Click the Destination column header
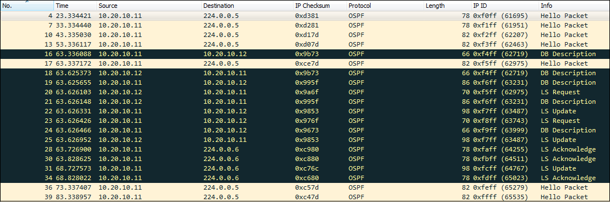Screen dimensions: 610x202 pos(247,6)
